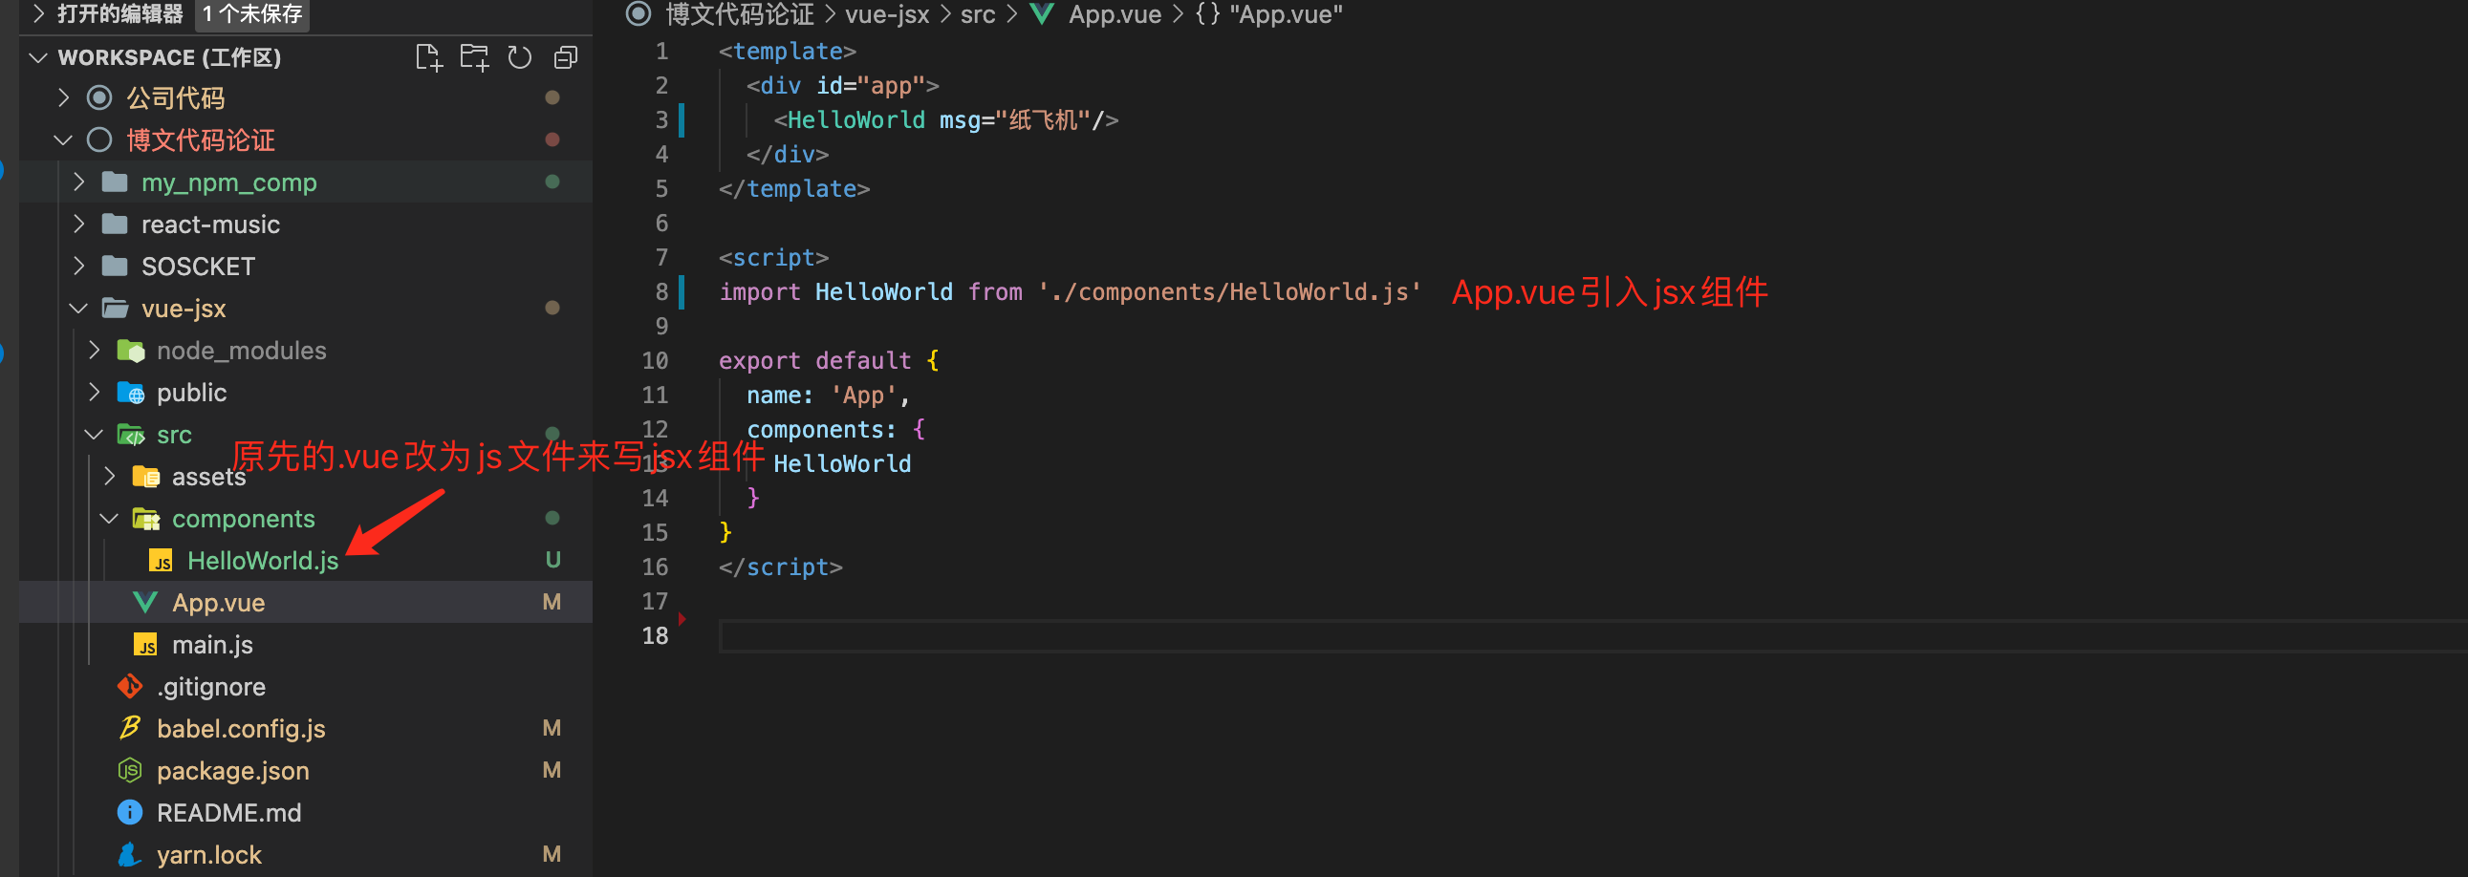Click the circle icon beside 博文代码论证
The image size is (2468, 877).
[x=98, y=139]
